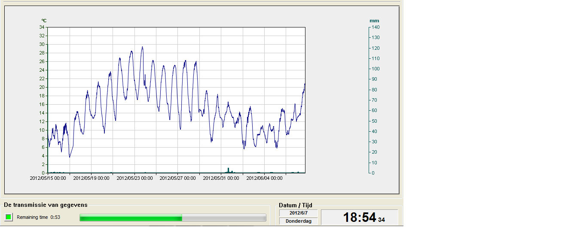Click the mm rainfall axis unit label
Screen dimensions: 577x239
pos(374,21)
